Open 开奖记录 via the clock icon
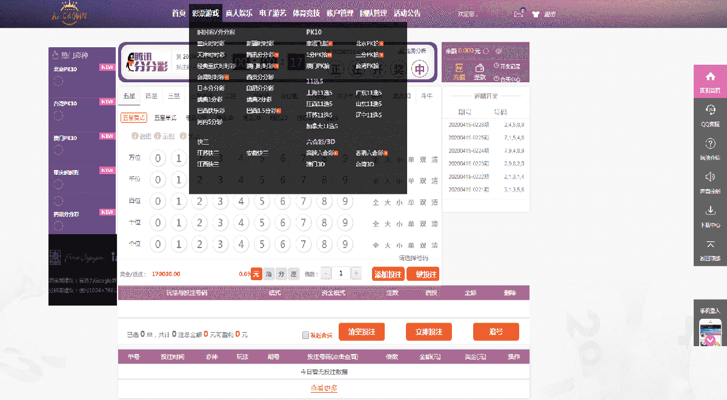Image resolution: width=727 pixels, height=400 pixels. click(496, 65)
